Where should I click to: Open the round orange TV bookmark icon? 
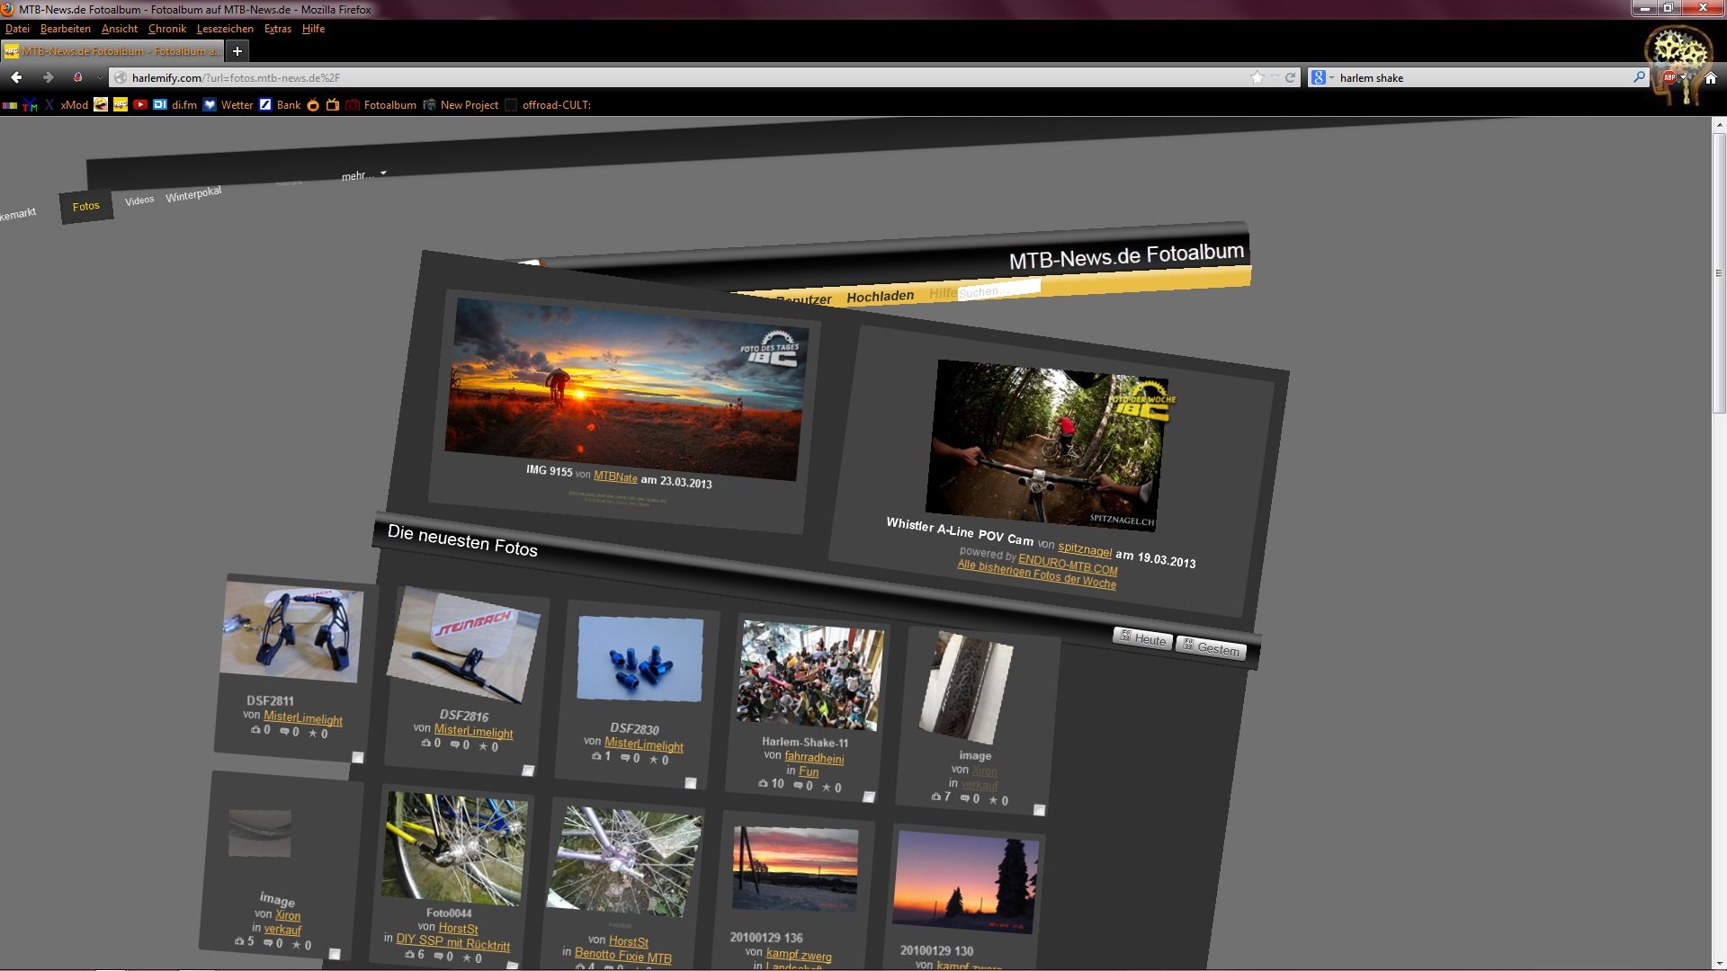(313, 105)
